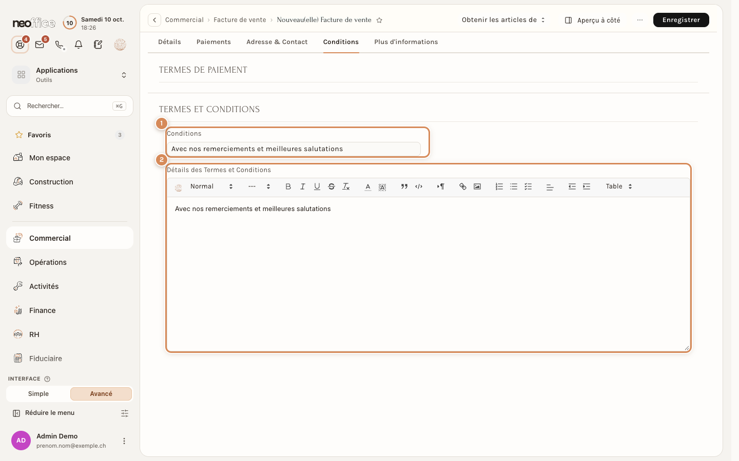The image size is (739, 461).
Task: Create a numbered list in editor
Action: click(499, 186)
